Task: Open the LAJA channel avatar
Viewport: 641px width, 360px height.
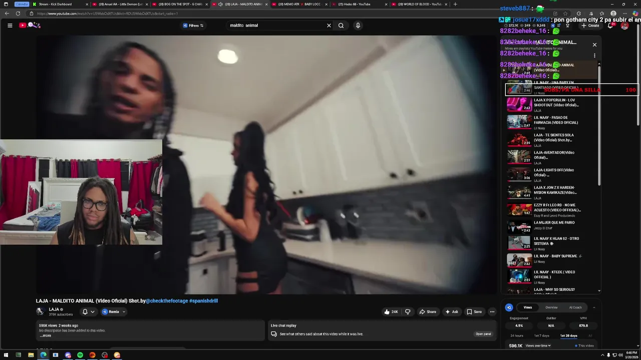Action: pos(41,311)
